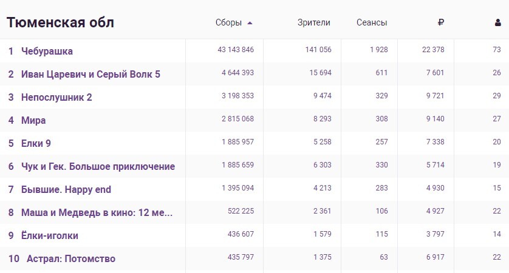The height and width of the screenshot is (273, 509).
Task: Click the Сборы column header label
Action: pos(228,23)
